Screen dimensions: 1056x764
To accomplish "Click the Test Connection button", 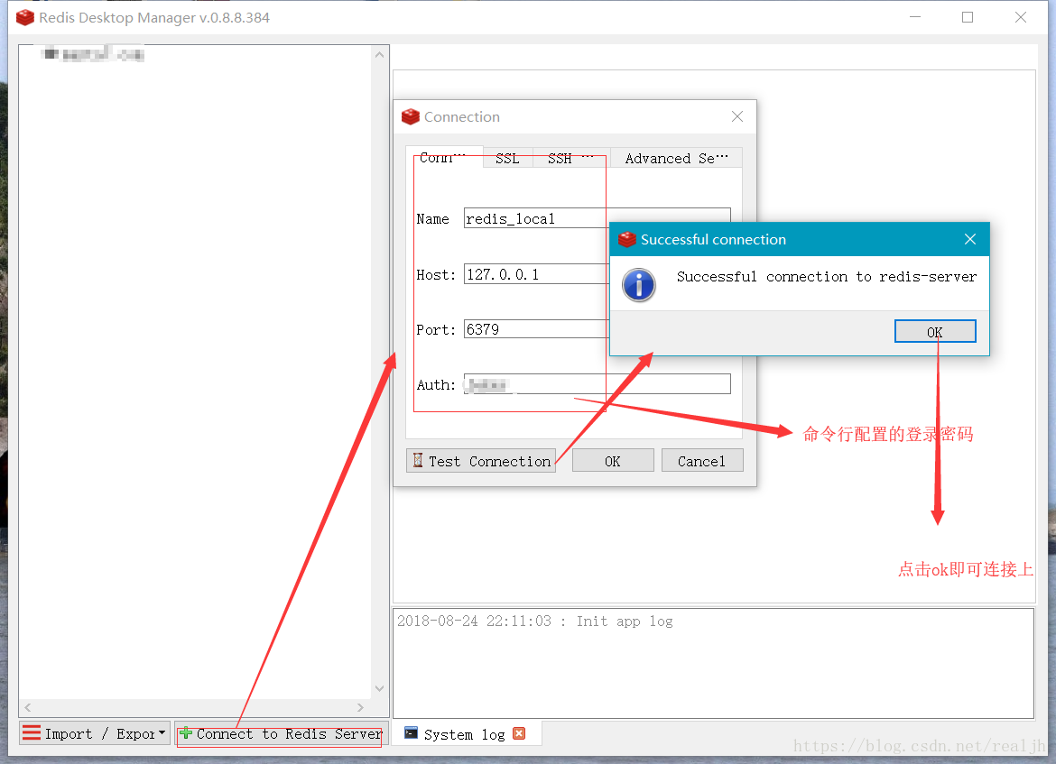I will coord(481,461).
